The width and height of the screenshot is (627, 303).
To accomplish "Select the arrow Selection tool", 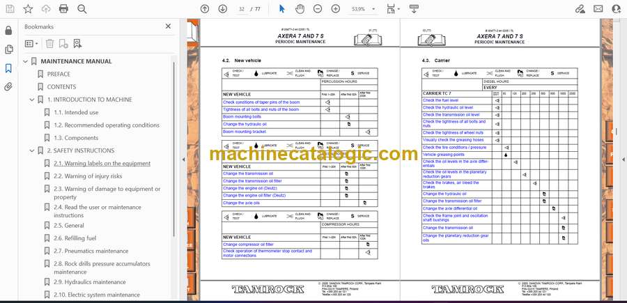I will pyautogui.click(x=282, y=9).
